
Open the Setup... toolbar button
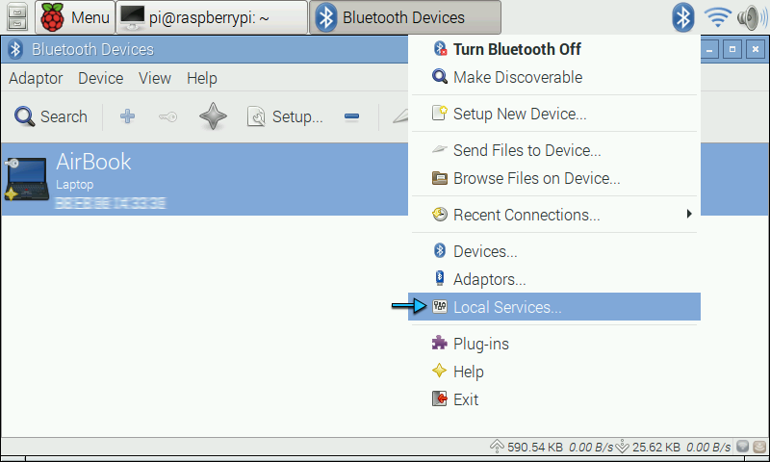(284, 116)
